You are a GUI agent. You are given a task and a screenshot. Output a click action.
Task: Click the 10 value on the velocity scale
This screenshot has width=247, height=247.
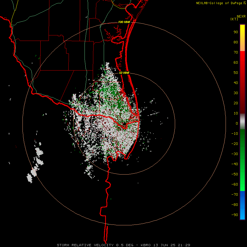[x=236, y=113]
